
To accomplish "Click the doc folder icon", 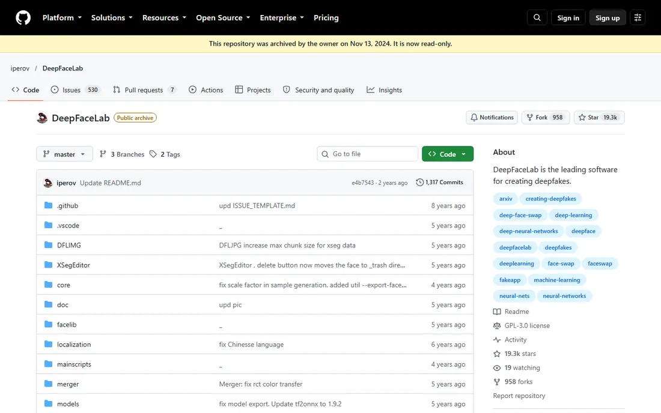I will point(49,304).
